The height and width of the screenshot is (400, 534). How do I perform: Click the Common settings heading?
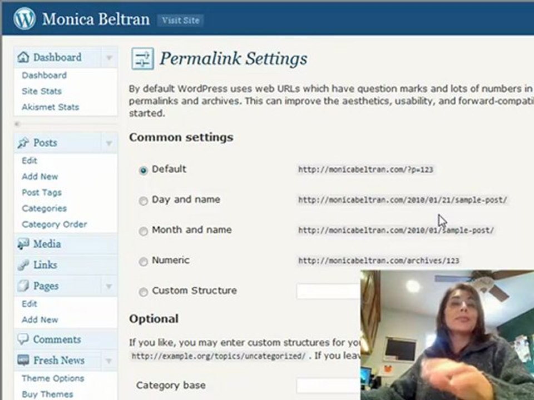tap(181, 137)
